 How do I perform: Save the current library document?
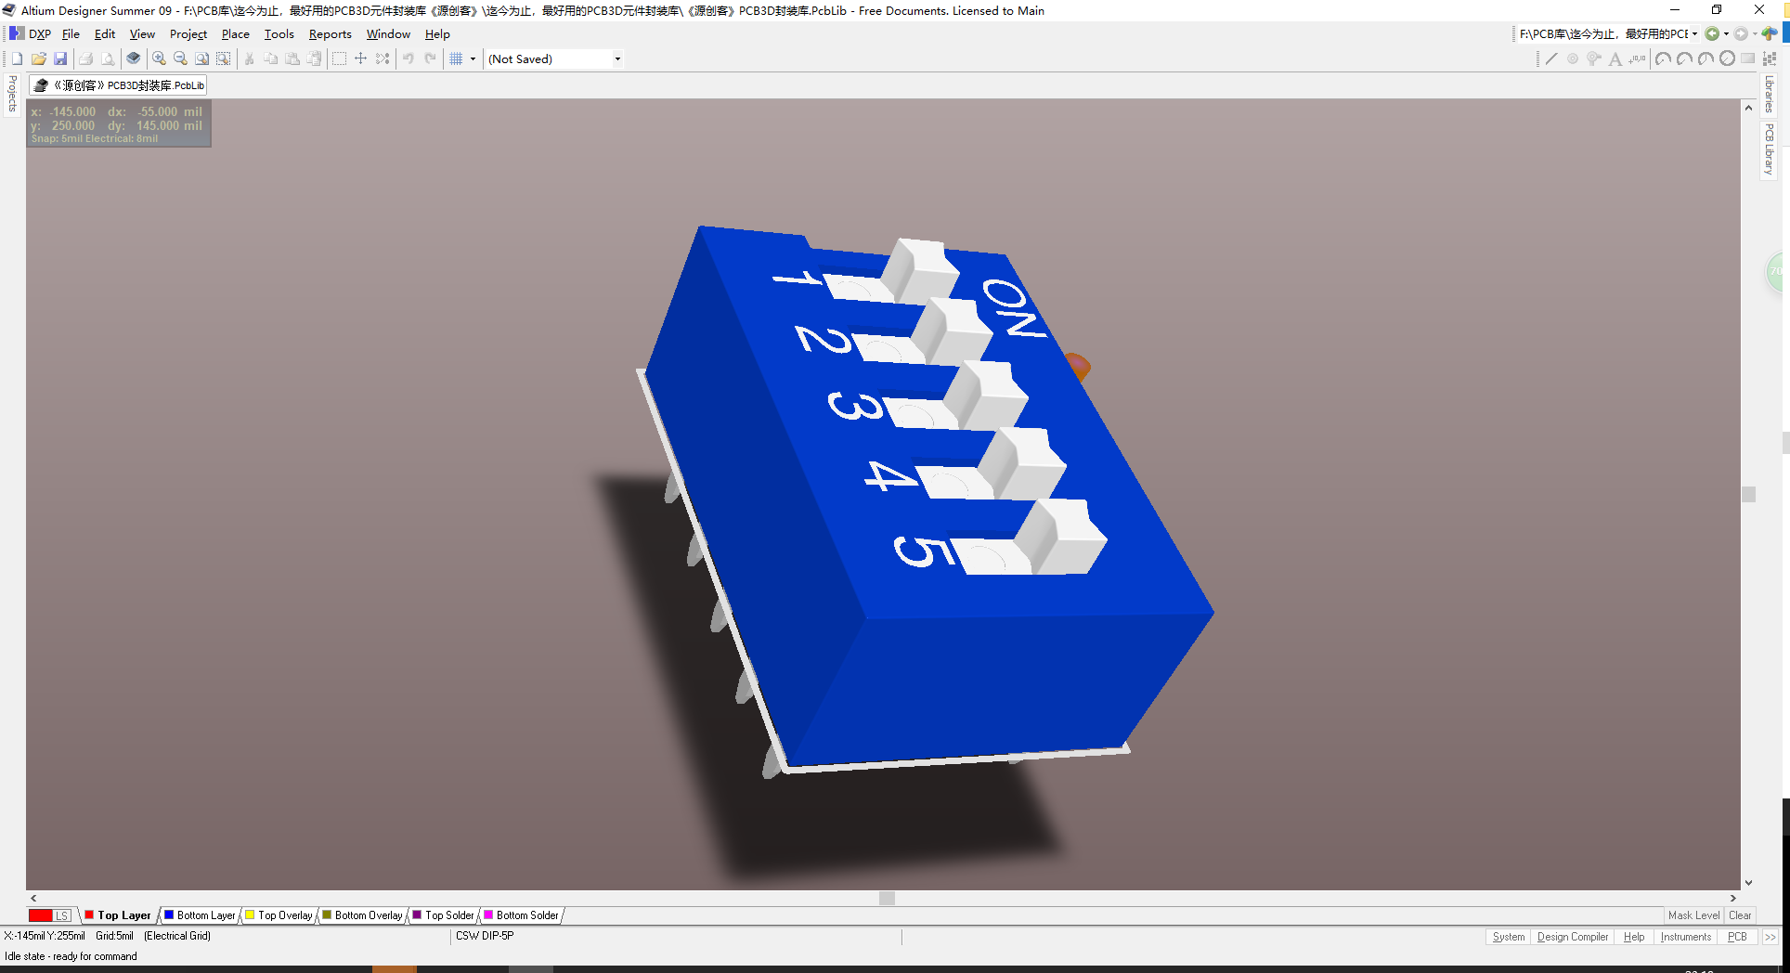click(x=60, y=58)
